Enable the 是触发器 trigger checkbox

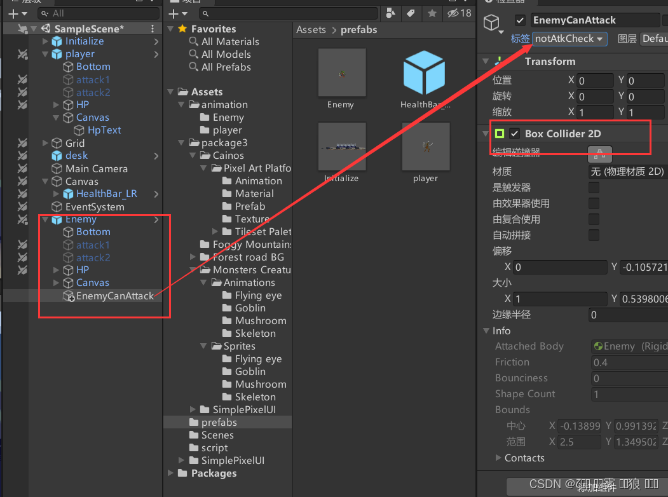(594, 187)
